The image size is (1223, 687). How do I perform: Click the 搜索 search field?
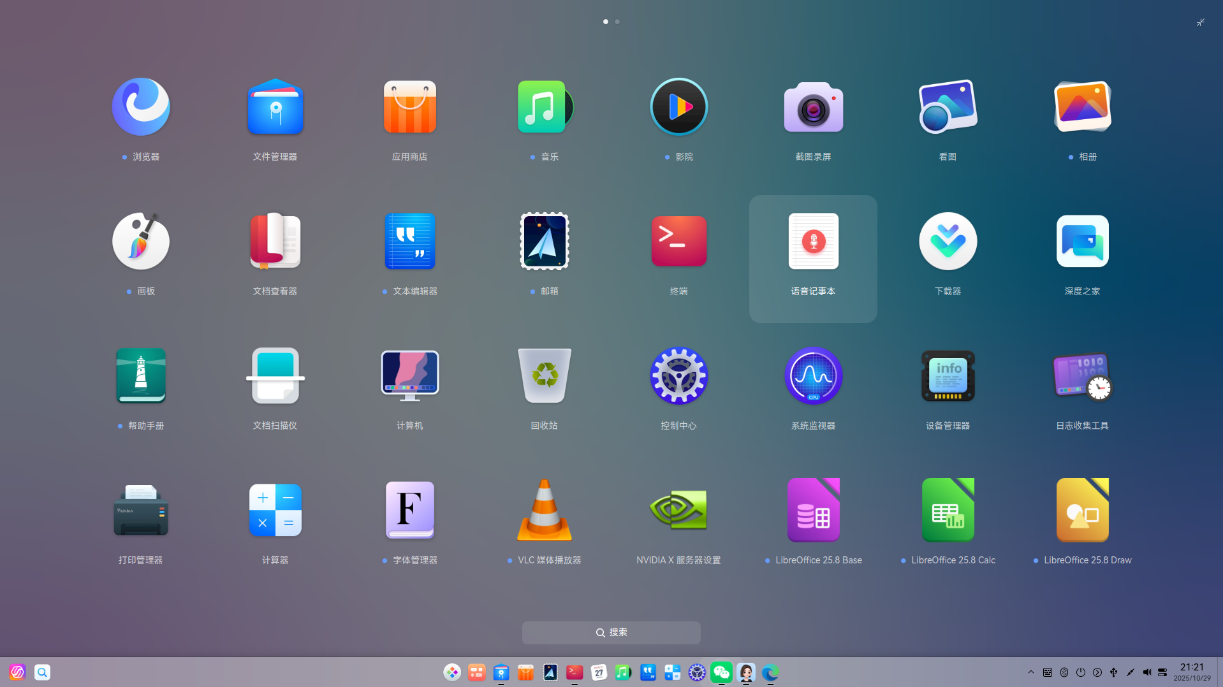tap(611, 633)
